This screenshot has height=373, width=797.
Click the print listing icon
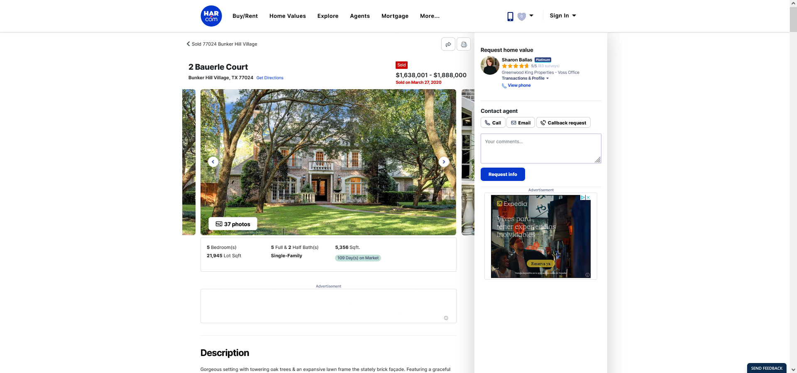click(x=464, y=44)
